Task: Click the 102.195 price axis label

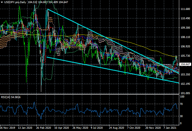Action: tap(185, 84)
